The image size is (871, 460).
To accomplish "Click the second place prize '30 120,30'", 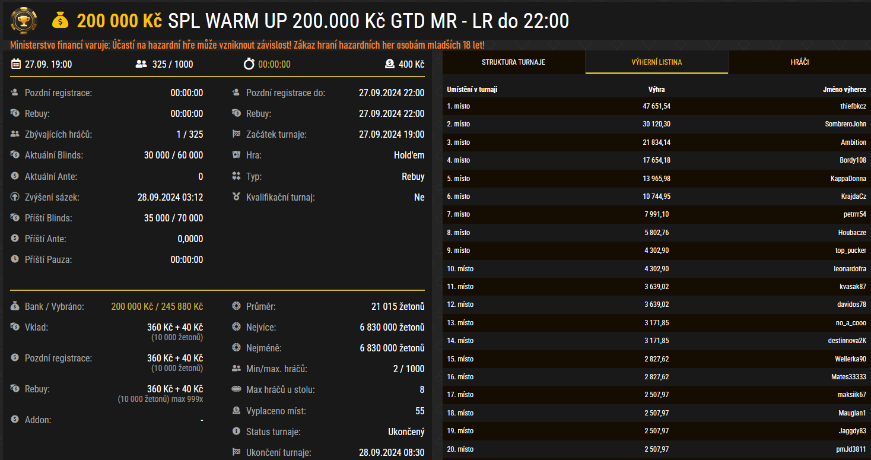I will [657, 124].
